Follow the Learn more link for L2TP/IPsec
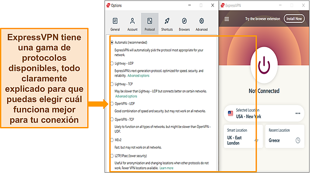Viewport: 310px width, 173px height. pyautogui.click(x=166, y=168)
